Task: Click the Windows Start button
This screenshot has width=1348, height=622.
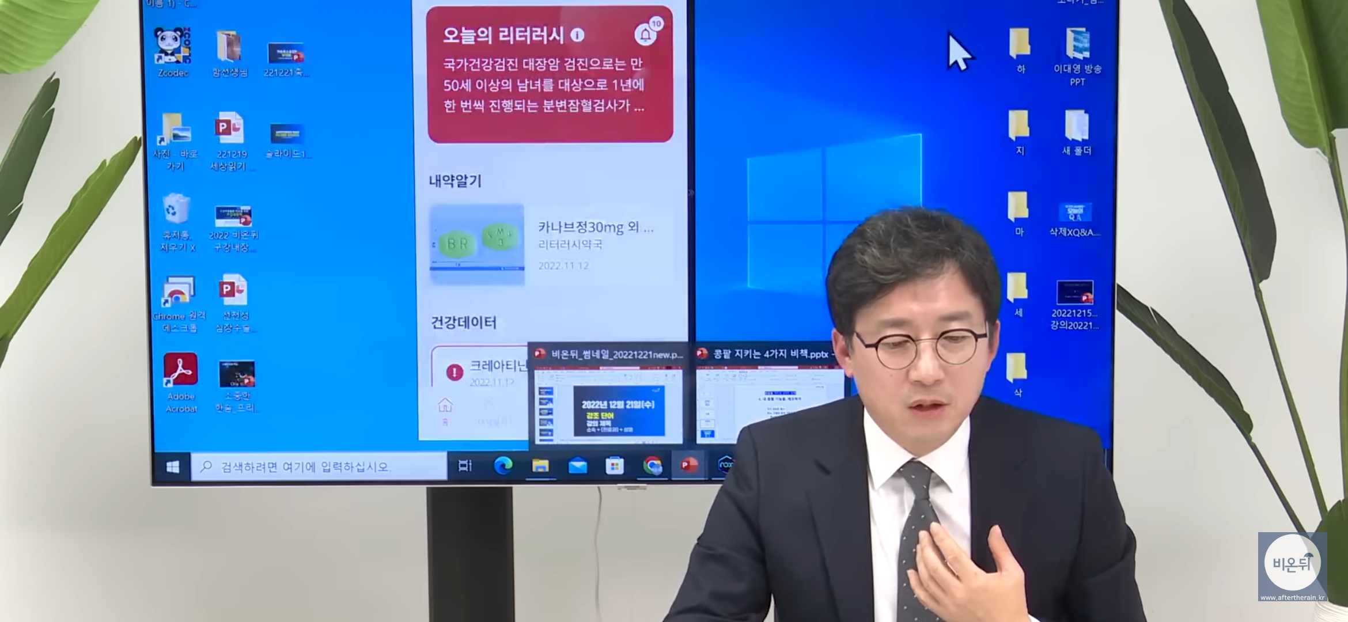Action: click(x=172, y=466)
